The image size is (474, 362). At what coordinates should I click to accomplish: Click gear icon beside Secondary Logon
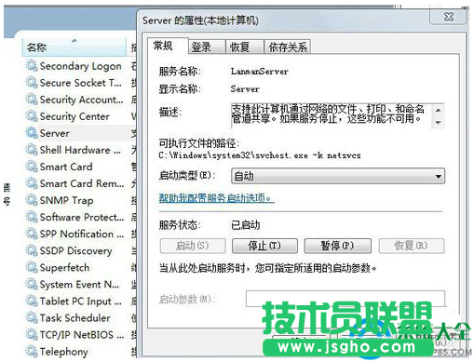coord(32,66)
